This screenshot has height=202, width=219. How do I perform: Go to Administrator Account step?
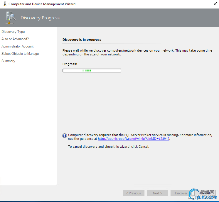point(17,46)
